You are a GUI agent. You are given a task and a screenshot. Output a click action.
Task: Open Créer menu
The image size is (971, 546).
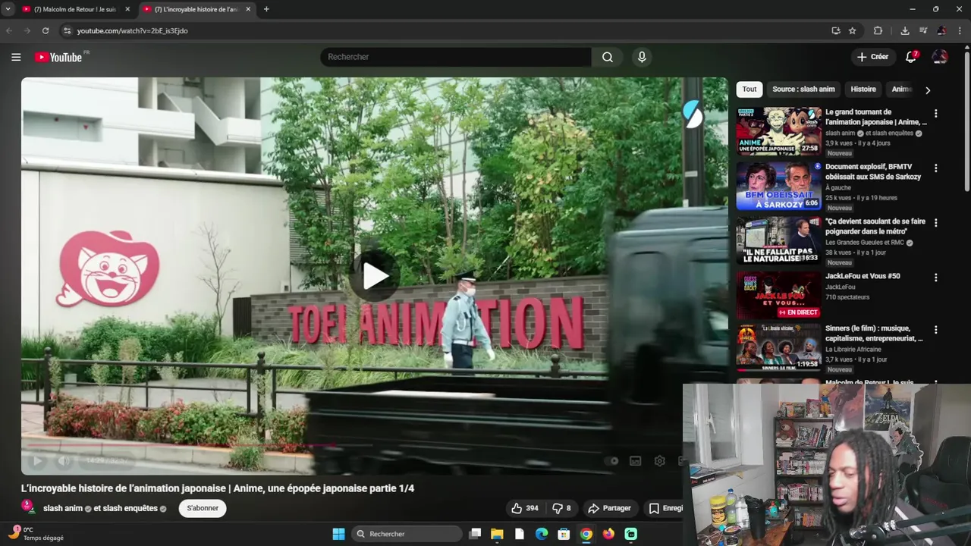(x=872, y=57)
